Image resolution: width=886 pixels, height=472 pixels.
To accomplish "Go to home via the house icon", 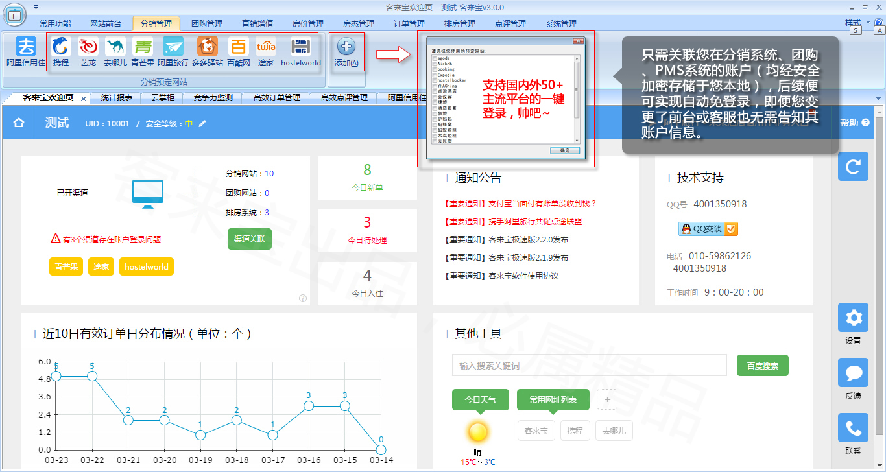I will (19, 123).
